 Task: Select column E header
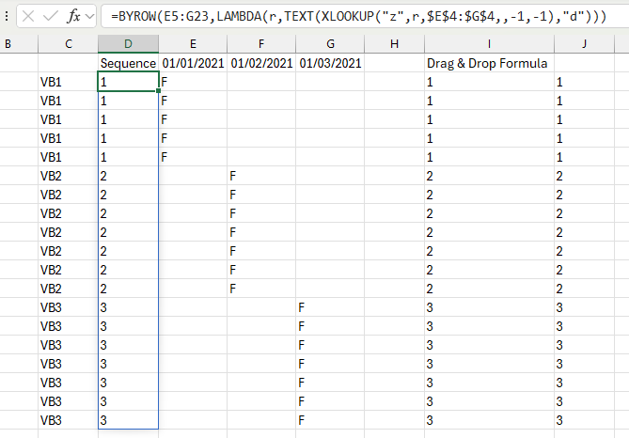[x=193, y=44]
